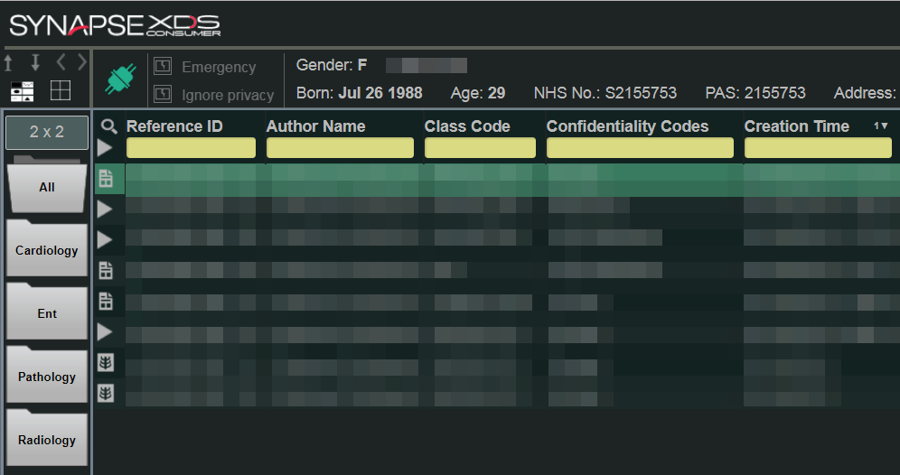This screenshot has width=900, height=475.
Task: Toggle the 2 x 2 layout button
Action: pos(47,132)
